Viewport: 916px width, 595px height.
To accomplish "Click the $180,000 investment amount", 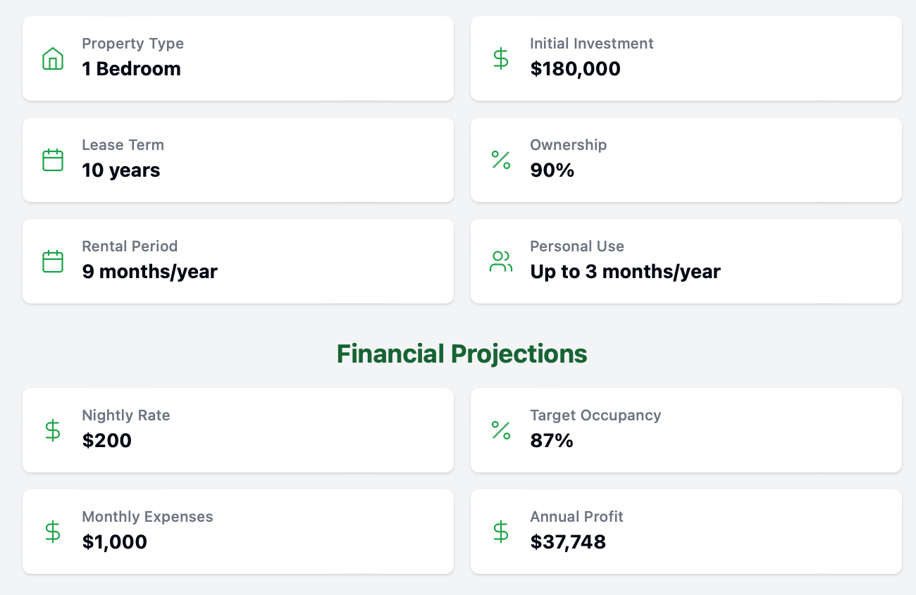I will [576, 69].
